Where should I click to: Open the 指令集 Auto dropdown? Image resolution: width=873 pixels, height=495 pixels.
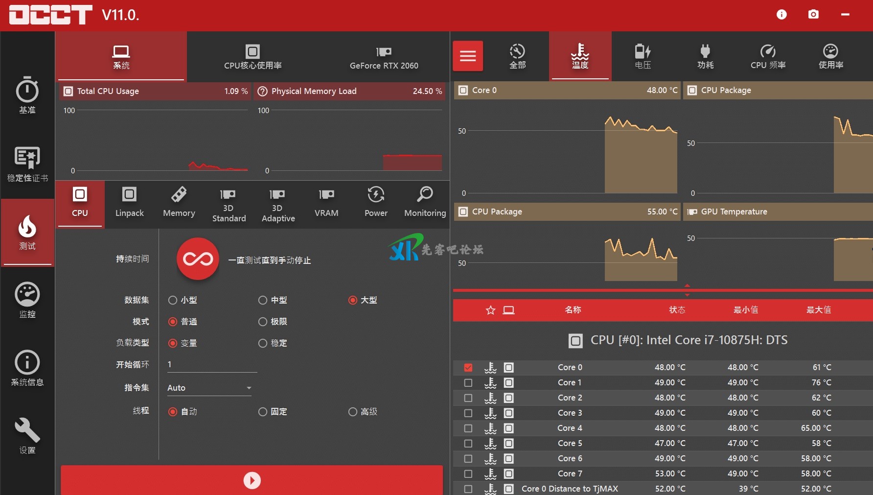tap(209, 388)
